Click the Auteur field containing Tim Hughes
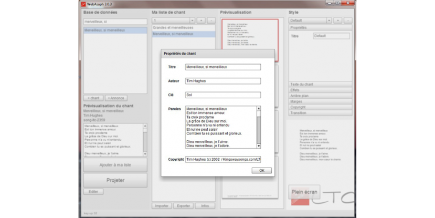 coord(223,81)
